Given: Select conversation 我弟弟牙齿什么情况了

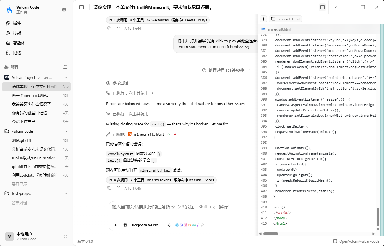Looking at the screenshot, I should pyautogui.click(x=36, y=104).
